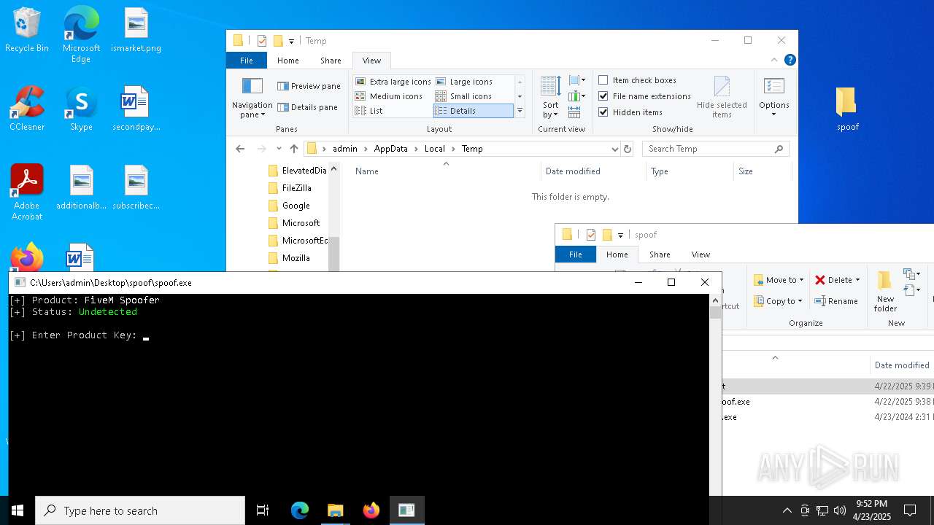Go up one folder level in Temp window
Viewport: 934px width, 525px height.
click(x=294, y=149)
